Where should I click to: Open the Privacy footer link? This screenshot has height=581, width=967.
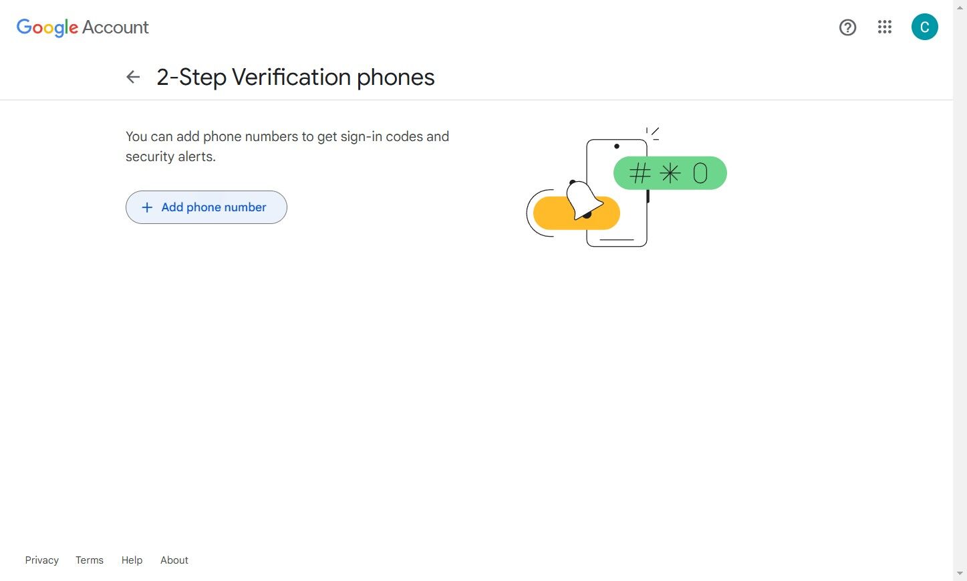(x=42, y=560)
